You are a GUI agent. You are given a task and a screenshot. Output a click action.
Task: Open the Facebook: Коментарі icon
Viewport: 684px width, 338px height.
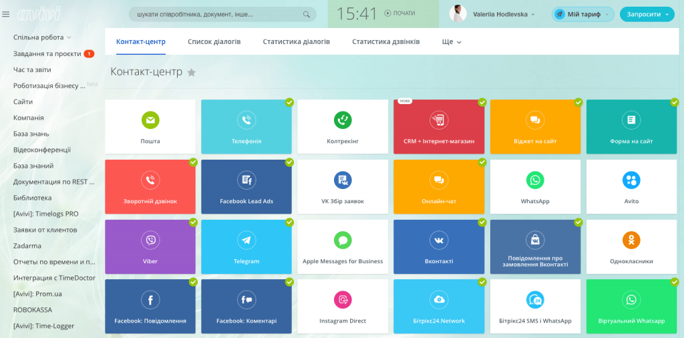point(246,300)
